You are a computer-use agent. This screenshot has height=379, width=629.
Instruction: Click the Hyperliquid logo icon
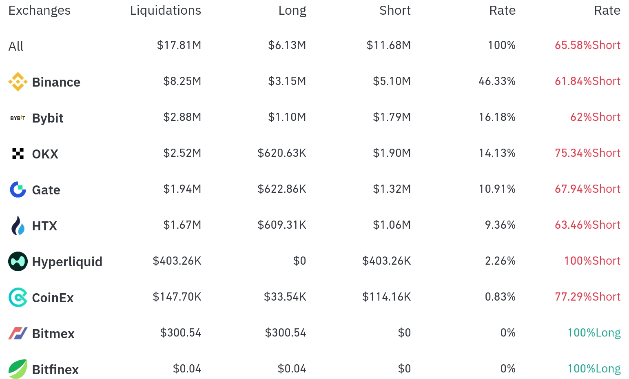[18, 261]
